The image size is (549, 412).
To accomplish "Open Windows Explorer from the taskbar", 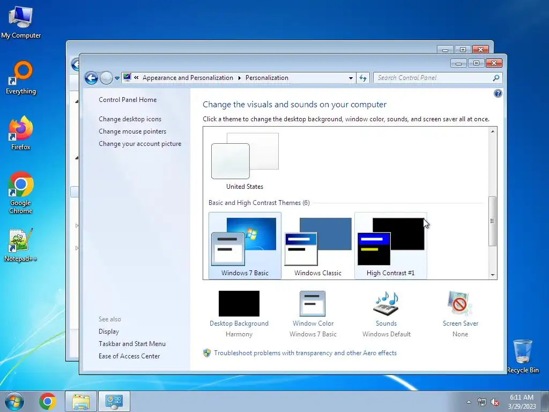I will tap(81, 401).
